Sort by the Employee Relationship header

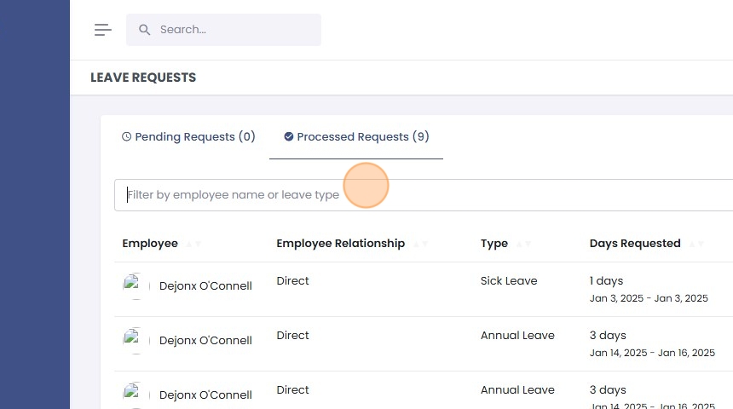tap(340, 244)
